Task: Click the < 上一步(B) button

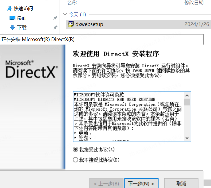Action: pyautogui.click(x=106, y=183)
